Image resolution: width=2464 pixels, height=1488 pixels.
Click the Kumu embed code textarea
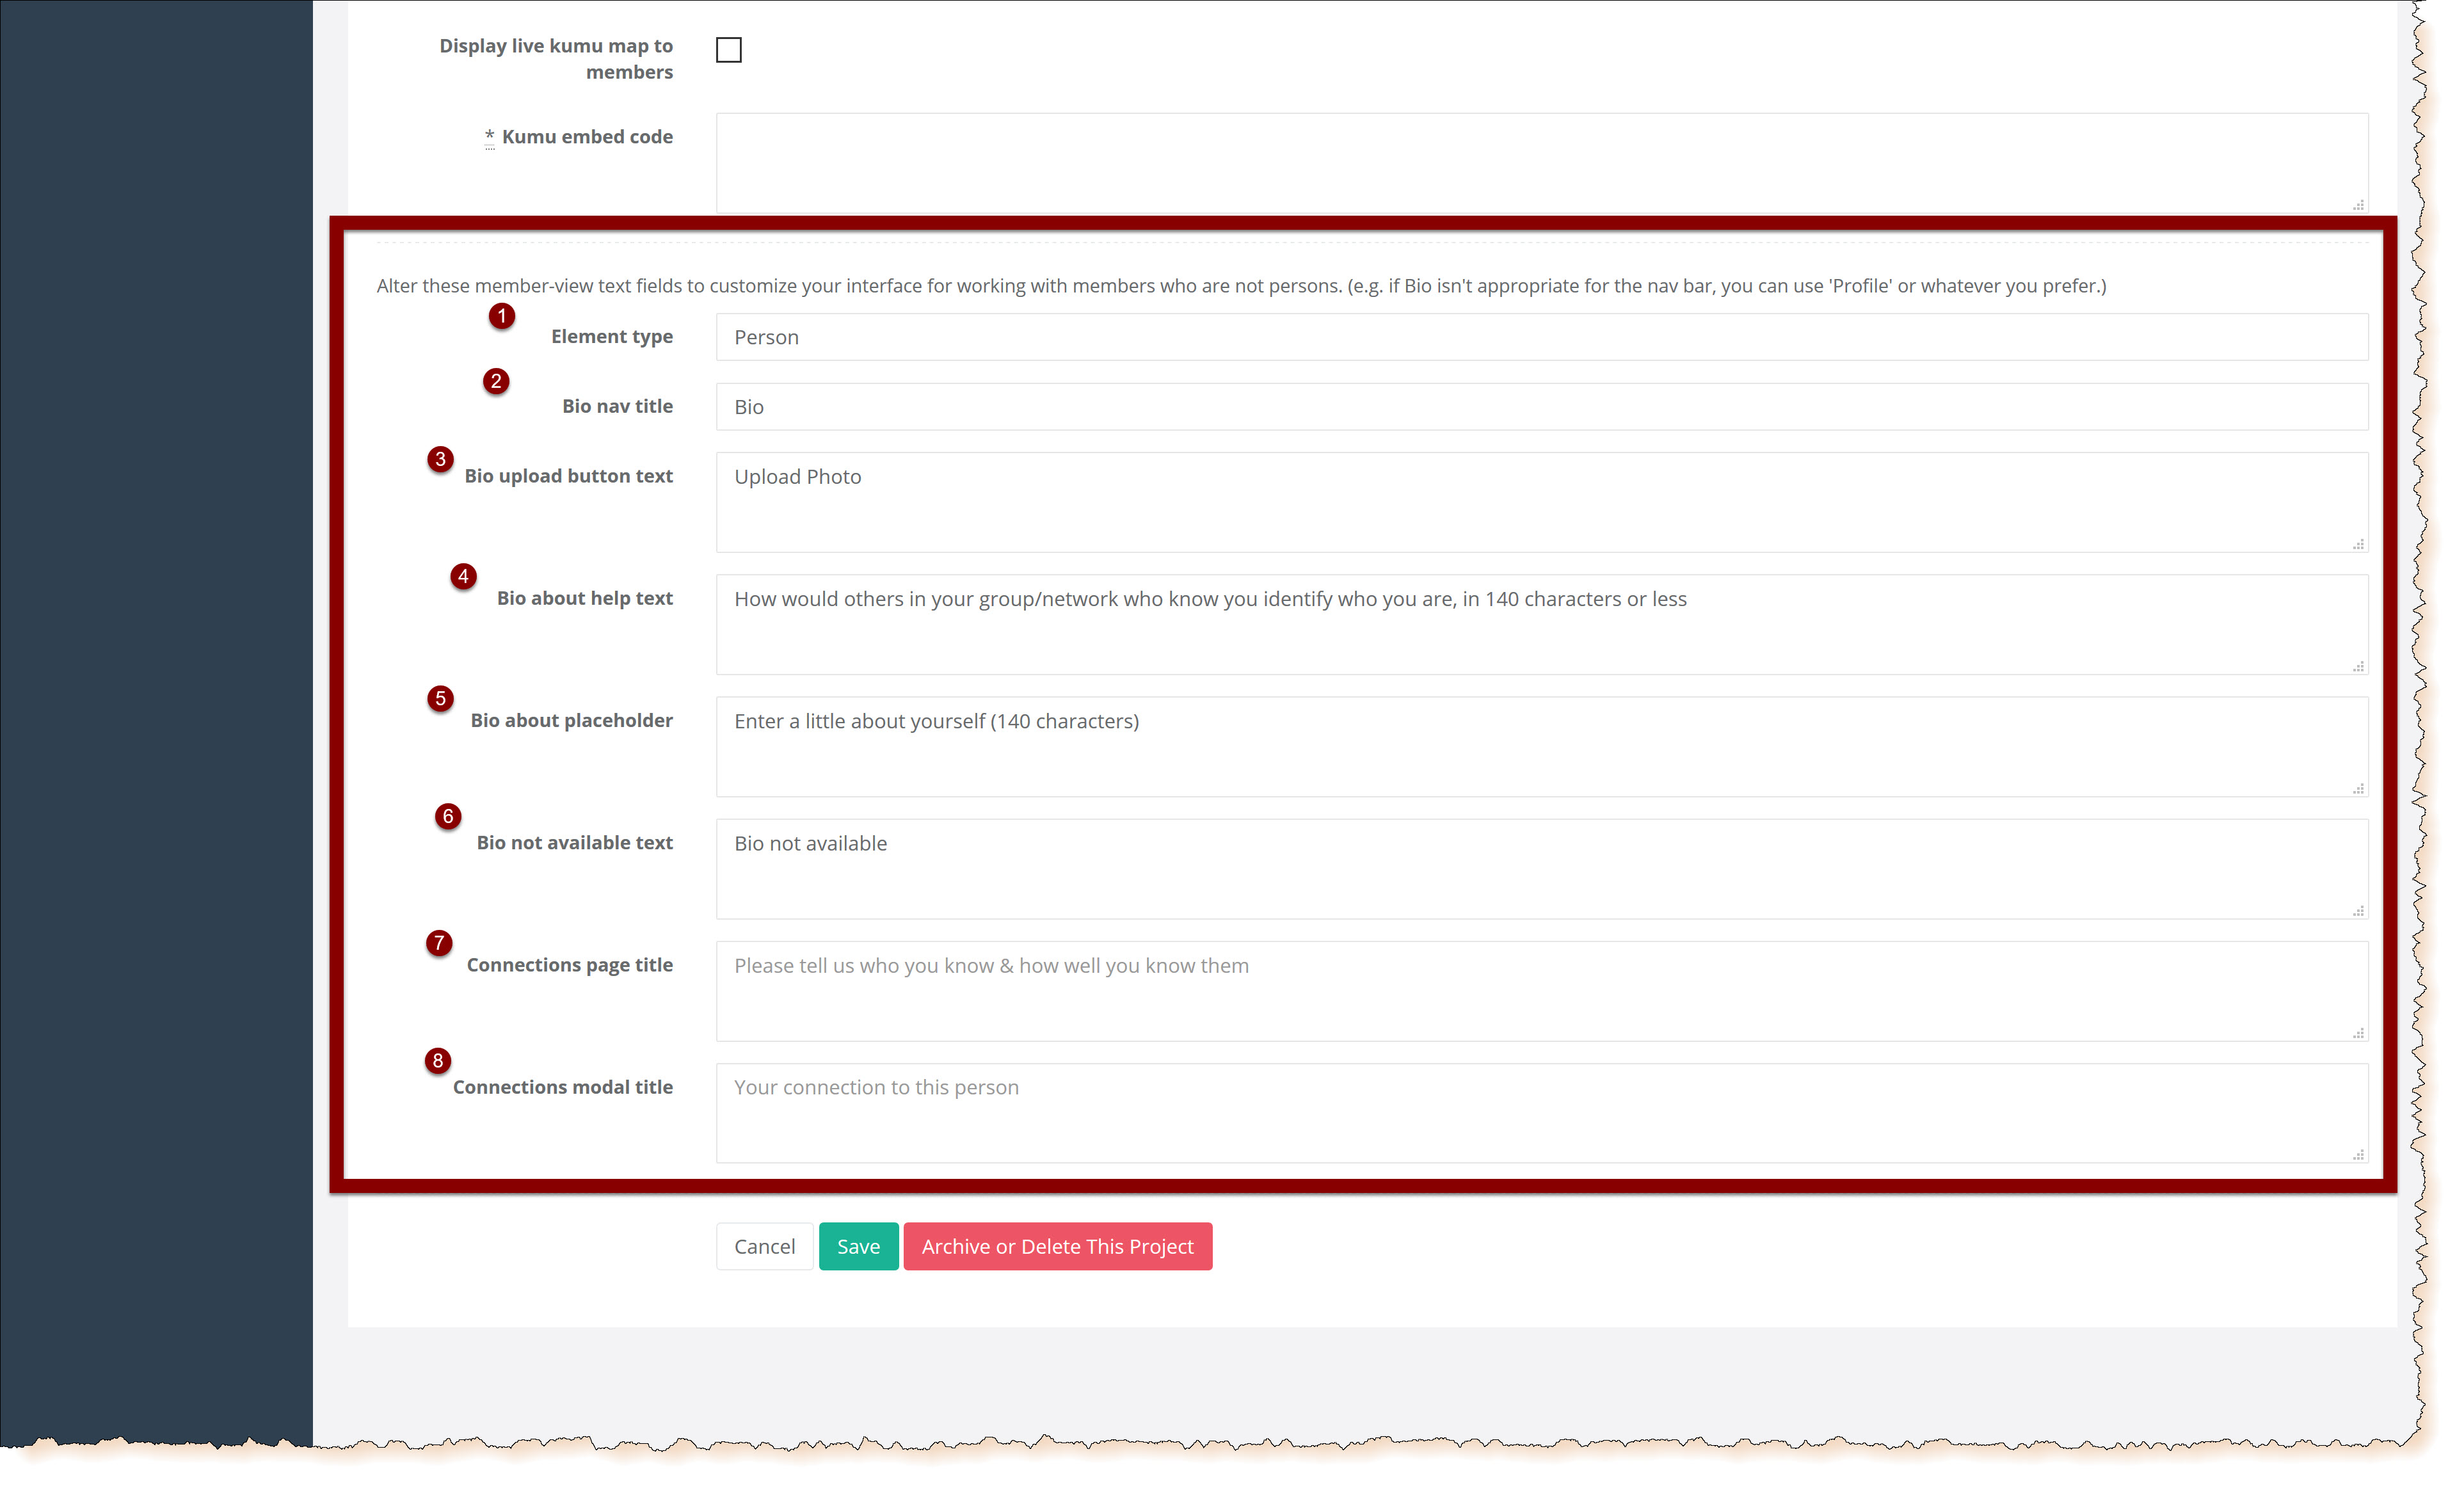click(1540, 163)
